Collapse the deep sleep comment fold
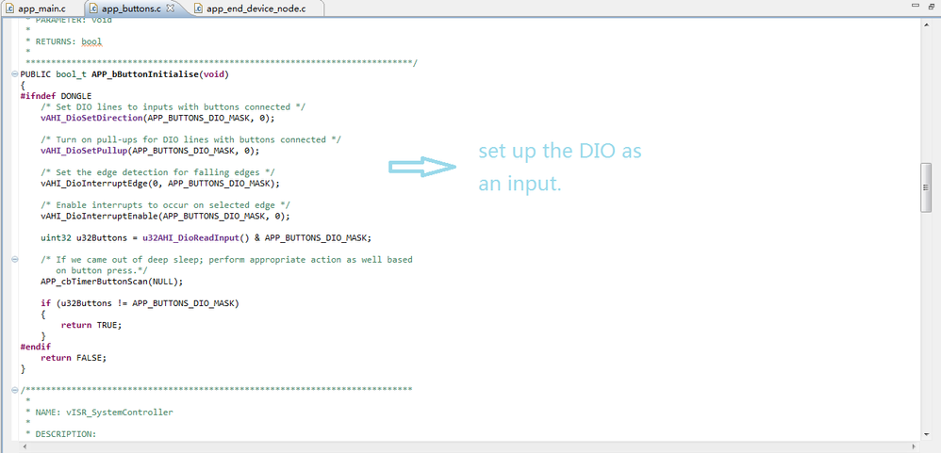 pyautogui.click(x=14, y=259)
